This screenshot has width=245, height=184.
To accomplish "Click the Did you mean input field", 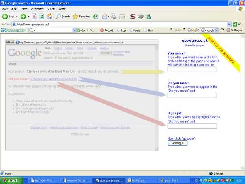I will click(x=192, y=95).
